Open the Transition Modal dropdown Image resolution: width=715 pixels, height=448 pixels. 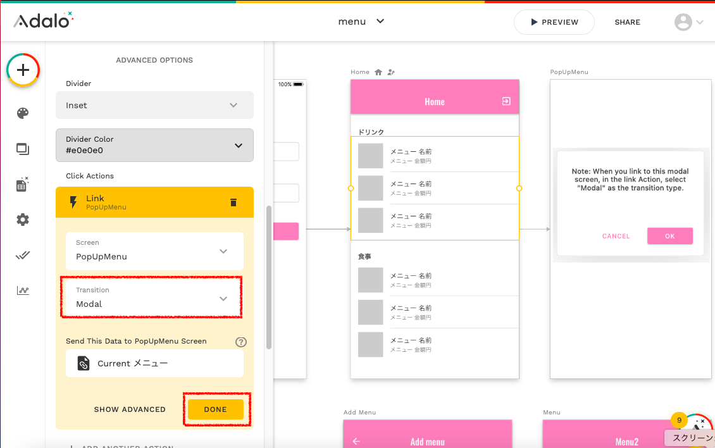coord(154,297)
